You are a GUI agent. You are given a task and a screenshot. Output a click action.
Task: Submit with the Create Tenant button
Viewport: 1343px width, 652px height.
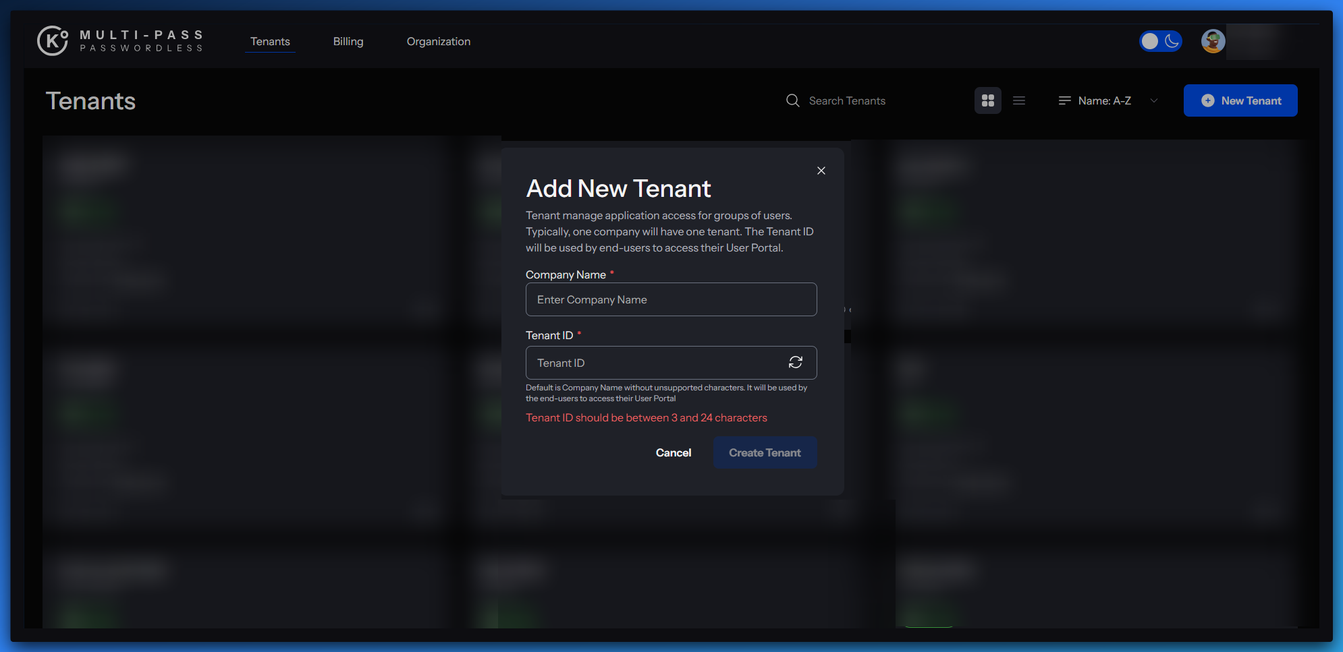765,452
